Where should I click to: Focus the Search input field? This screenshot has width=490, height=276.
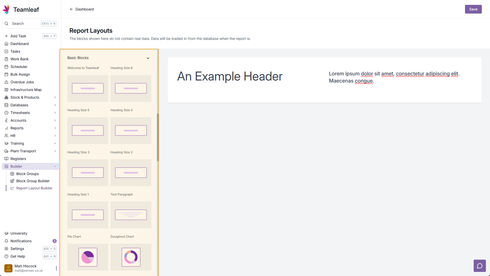click(x=26, y=24)
